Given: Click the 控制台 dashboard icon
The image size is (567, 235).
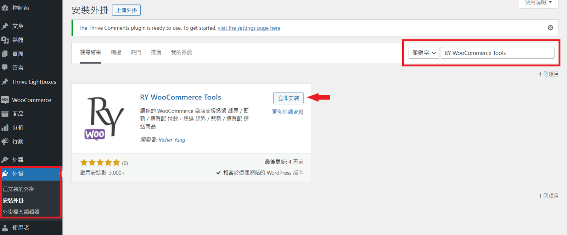Looking at the screenshot, I should coord(5,8).
